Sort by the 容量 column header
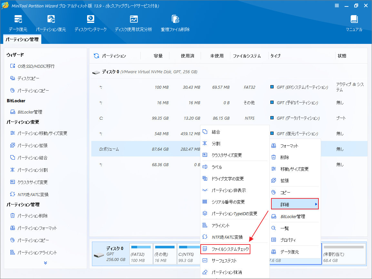372x279 pixels. tap(158, 56)
